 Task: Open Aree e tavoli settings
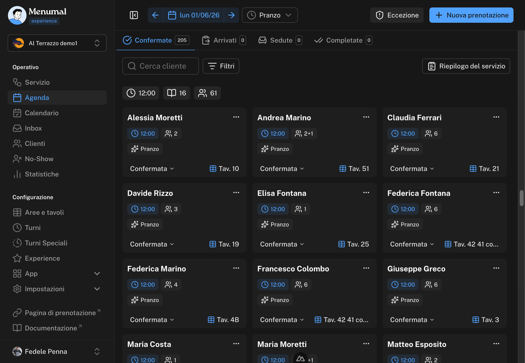coord(57,212)
